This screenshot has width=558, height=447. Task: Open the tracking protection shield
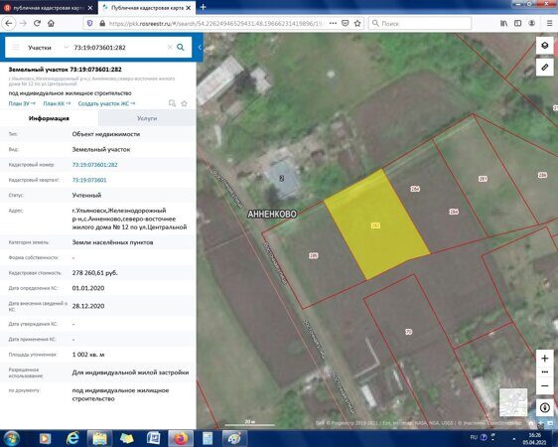(89, 23)
